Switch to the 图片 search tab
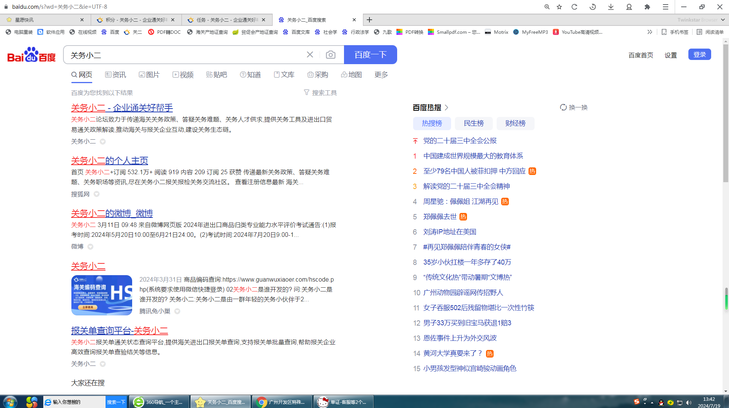This screenshot has width=729, height=408. [149, 75]
